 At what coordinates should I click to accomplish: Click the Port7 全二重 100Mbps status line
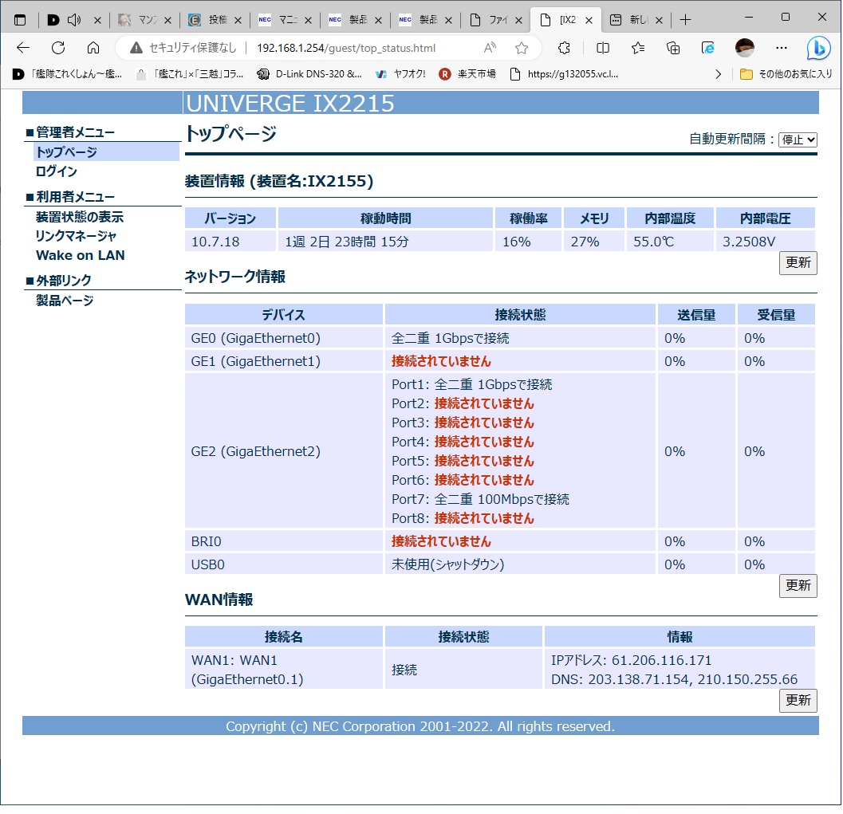pos(480,499)
